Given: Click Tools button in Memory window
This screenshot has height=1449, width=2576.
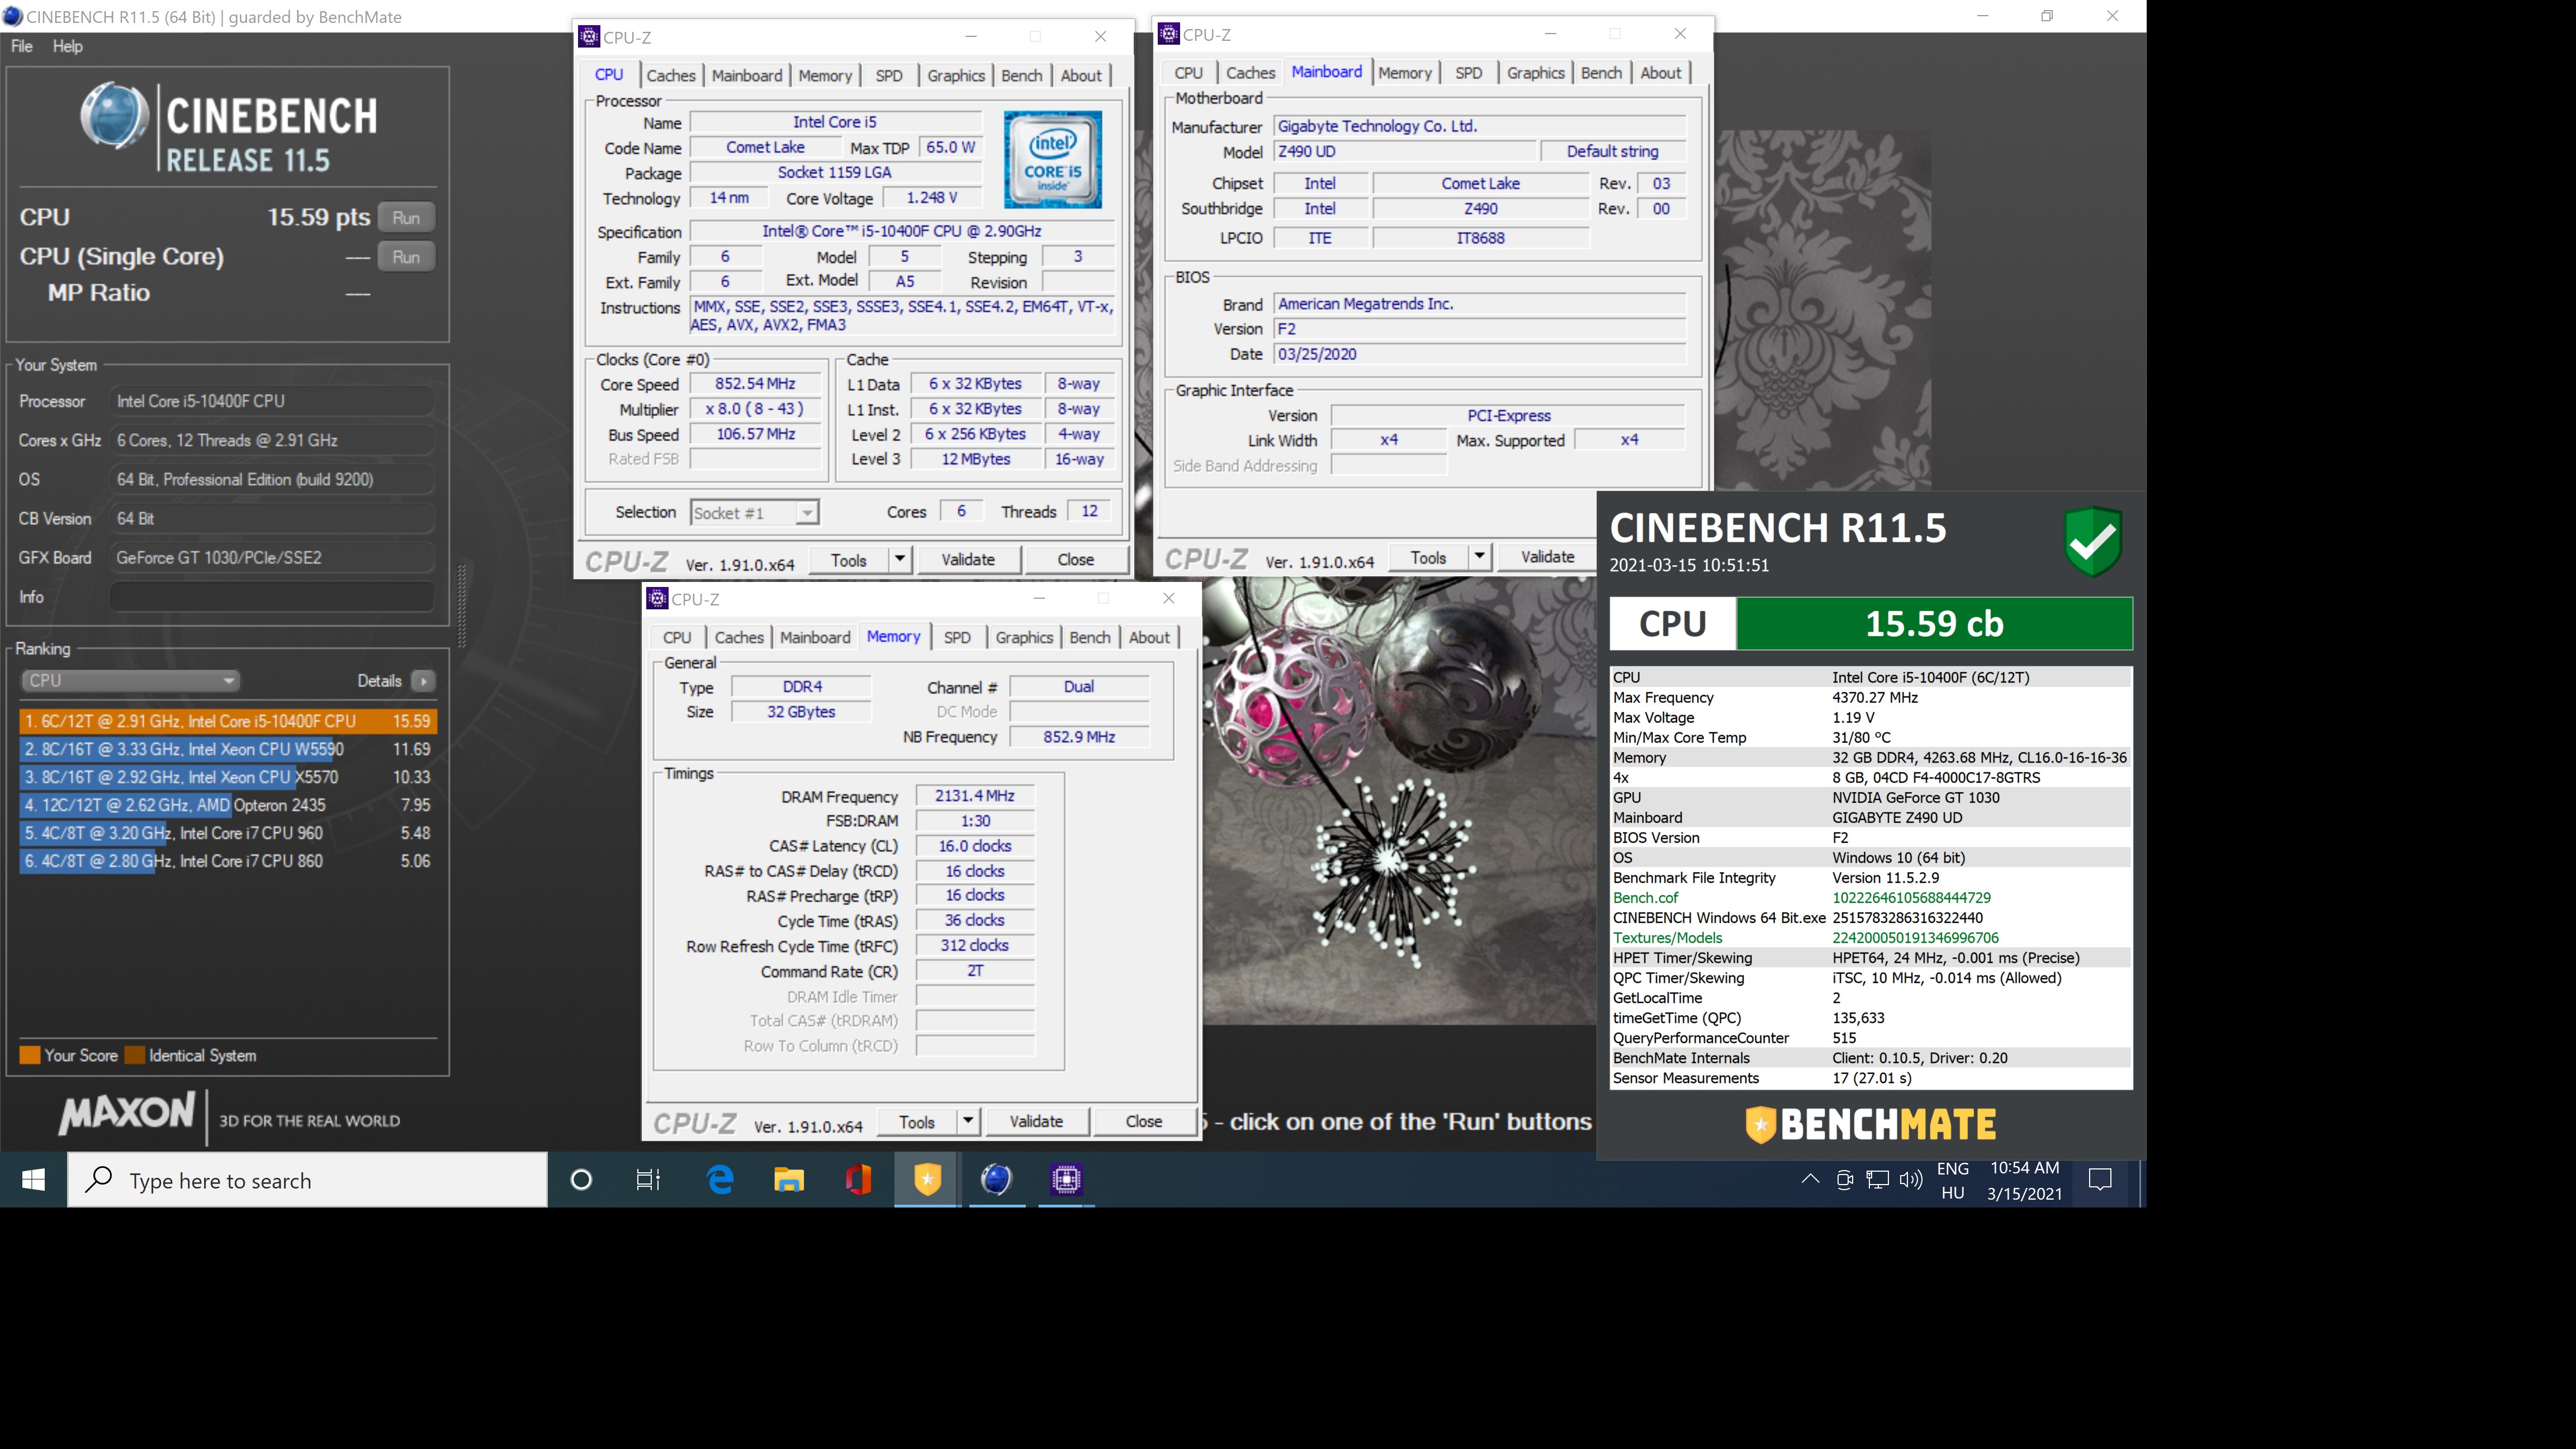Looking at the screenshot, I should coord(917,1122).
